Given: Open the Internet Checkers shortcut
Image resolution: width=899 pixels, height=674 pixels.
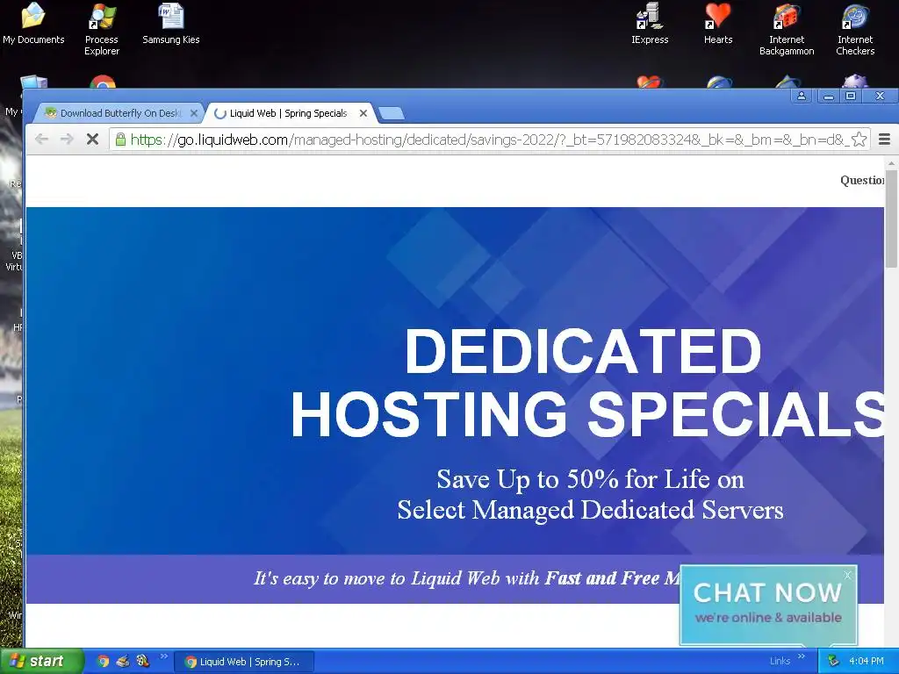Looking at the screenshot, I should [x=855, y=29].
